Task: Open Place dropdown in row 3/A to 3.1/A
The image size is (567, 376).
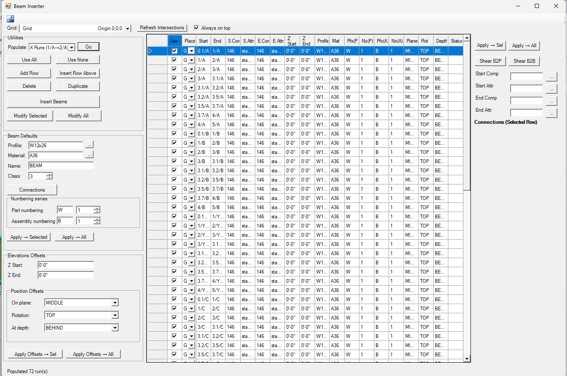Action: point(191,79)
